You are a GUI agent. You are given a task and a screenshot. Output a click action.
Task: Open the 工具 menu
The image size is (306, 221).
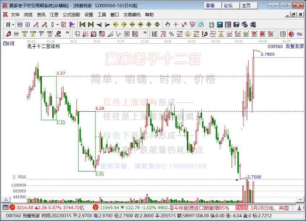click(x=102, y=15)
